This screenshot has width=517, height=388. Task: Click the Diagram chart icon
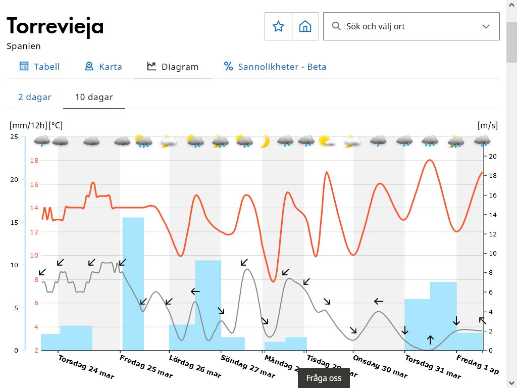pos(151,66)
